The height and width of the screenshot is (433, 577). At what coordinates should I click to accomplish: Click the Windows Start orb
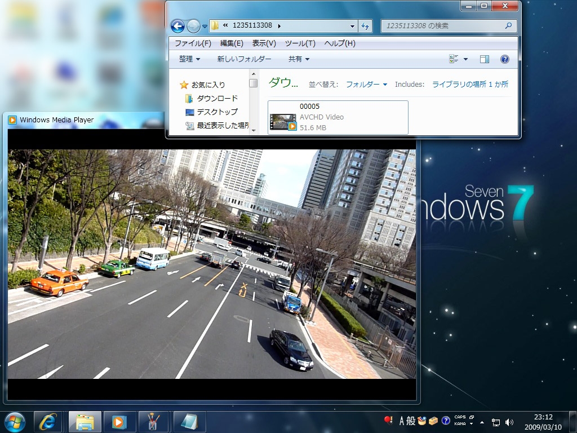coord(15,422)
